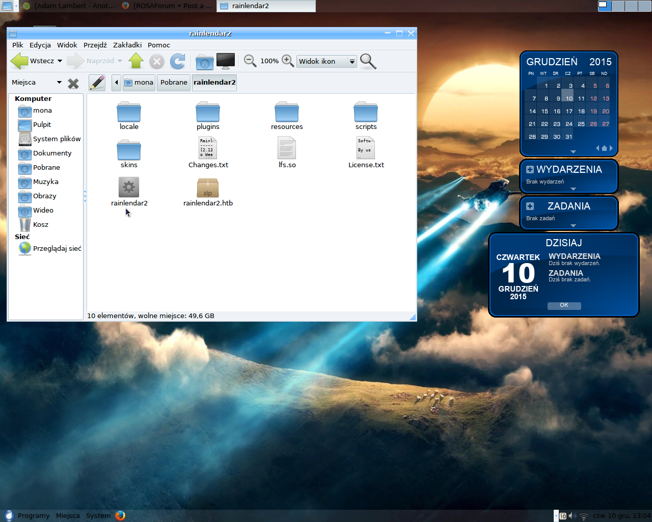This screenshot has height=522, width=652.
Task: Open the Zakładki menu
Action: click(x=127, y=45)
